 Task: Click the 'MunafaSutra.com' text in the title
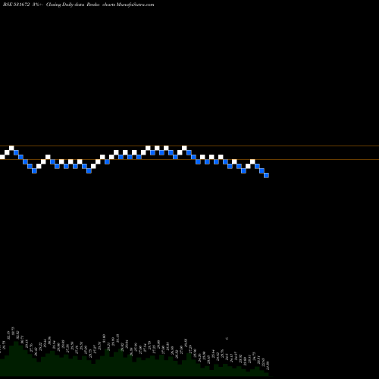pyautogui.click(x=136, y=5)
